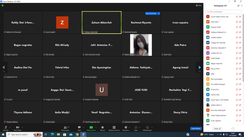Viewport: 244px width, 137px height.
Task: Toggle video icon for irvan saputra in list
Action: pos(240,121)
